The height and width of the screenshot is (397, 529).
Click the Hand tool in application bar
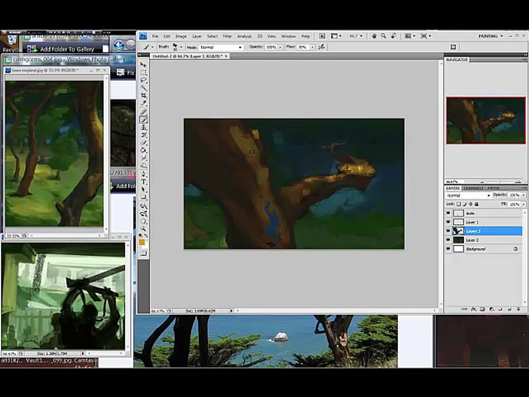tap(374, 36)
